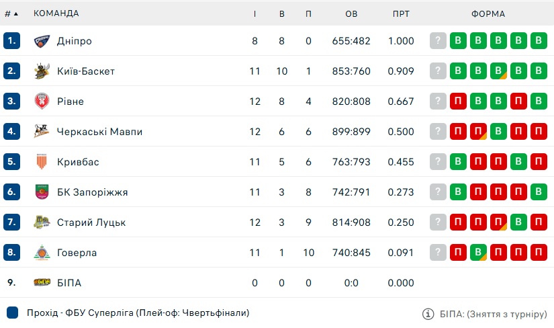The height and width of the screenshot is (328, 554).
Task: Sort standings by the ПРТ column
Action: pyautogui.click(x=401, y=14)
